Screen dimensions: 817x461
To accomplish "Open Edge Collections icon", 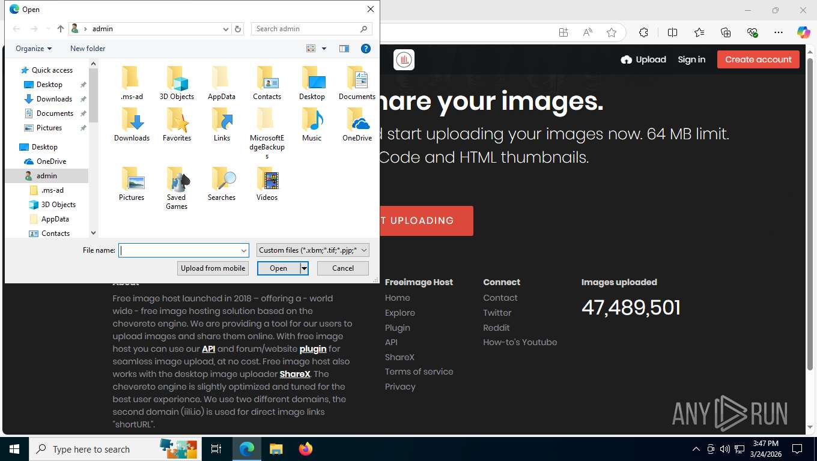I will click(x=726, y=32).
